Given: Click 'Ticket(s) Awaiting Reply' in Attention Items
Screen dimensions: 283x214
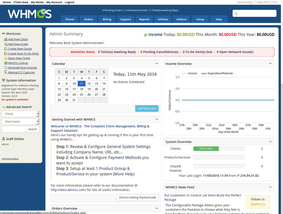Looking at the screenshot, I should 117,52.
